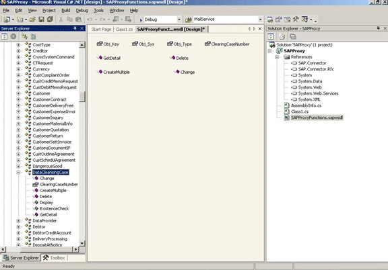
Task: Click Show All Files in Solution Explorer
Action: [x=282, y=36]
